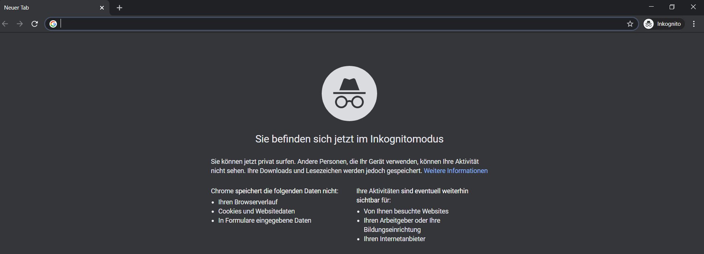Click the text "Cookies und Websitedaten"
The width and height of the screenshot is (704, 254).
[256, 211]
